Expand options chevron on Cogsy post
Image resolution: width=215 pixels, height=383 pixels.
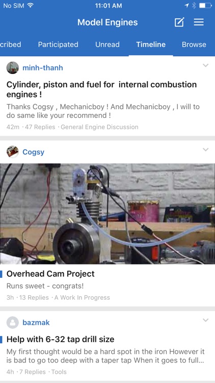206,150
